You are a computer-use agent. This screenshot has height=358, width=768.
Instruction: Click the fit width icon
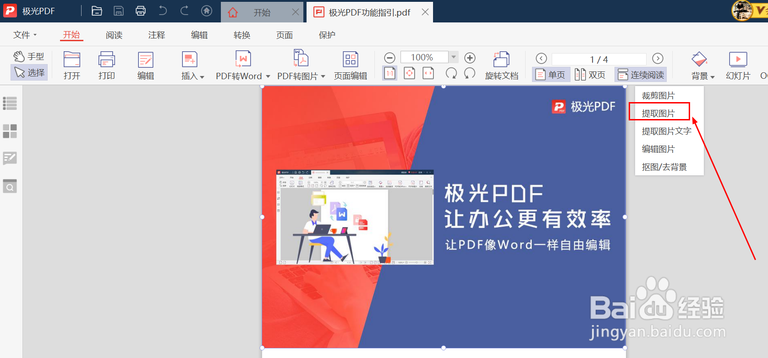click(x=428, y=73)
